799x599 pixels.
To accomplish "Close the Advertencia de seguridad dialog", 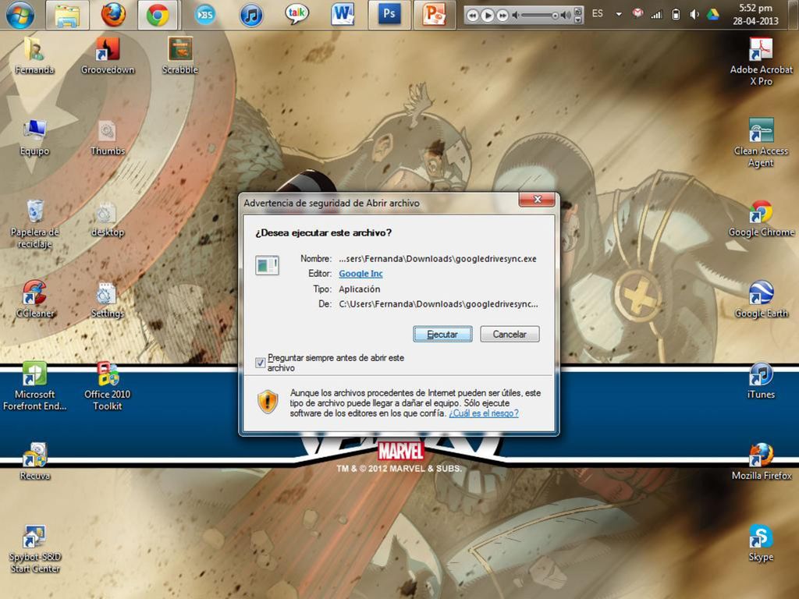I will tap(537, 199).
